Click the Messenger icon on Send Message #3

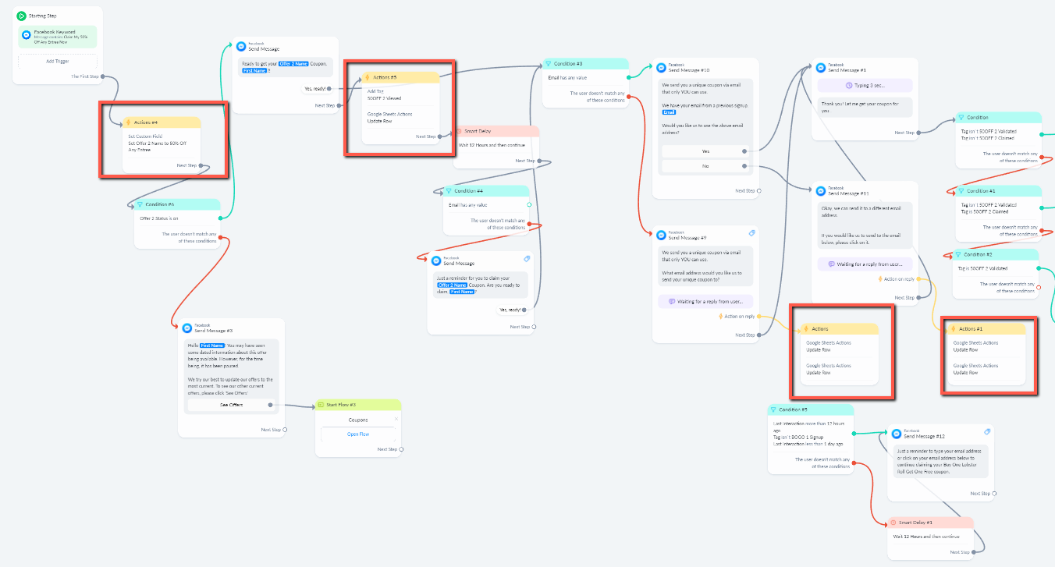[x=187, y=328]
